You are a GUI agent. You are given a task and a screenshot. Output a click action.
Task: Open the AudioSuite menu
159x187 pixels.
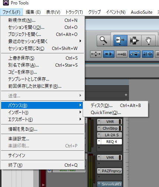[142, 12]
